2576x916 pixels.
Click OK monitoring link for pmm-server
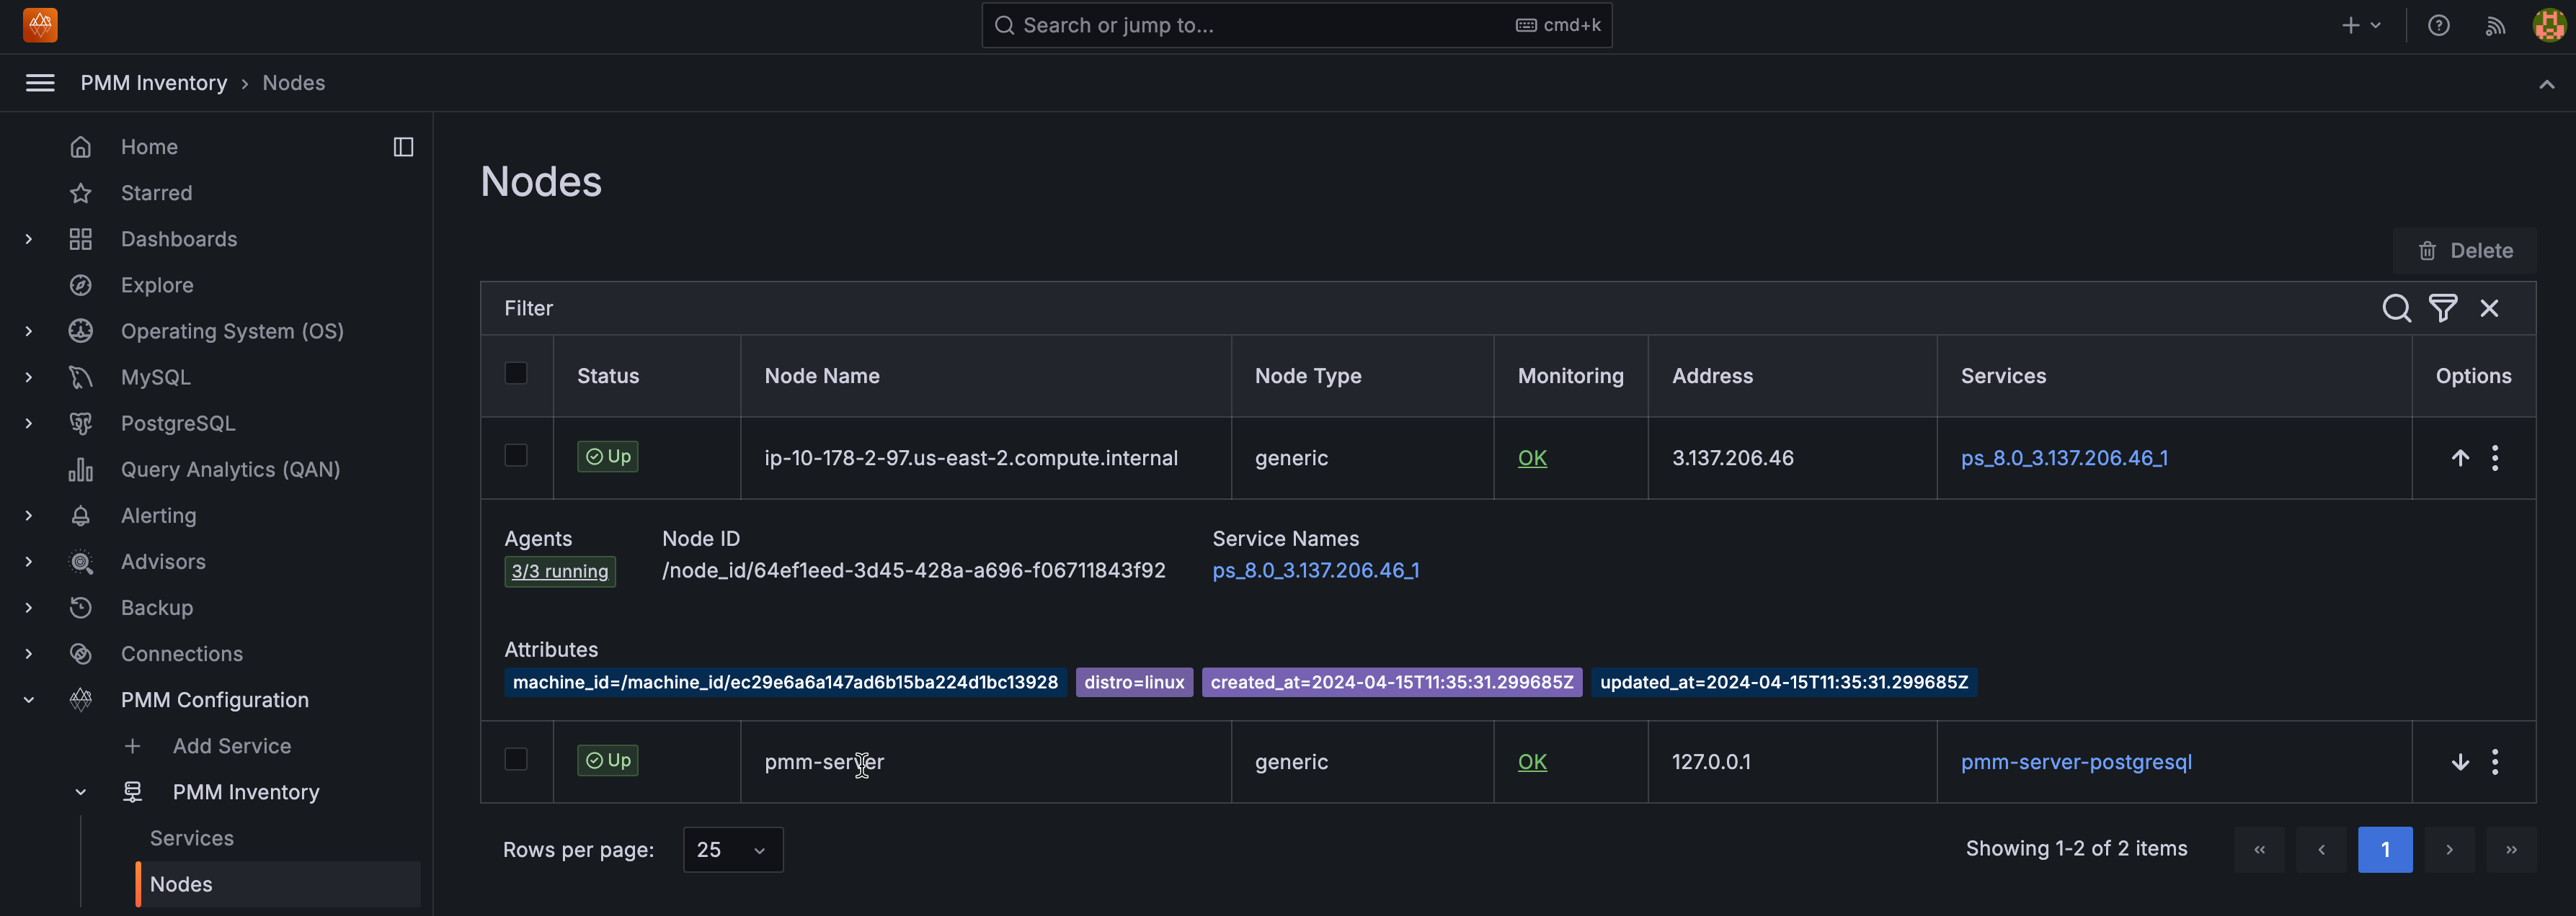pyautogui.click(x=1532, y=761)
